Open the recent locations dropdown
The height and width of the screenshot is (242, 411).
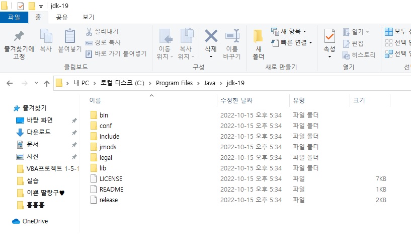pos(36,83)
